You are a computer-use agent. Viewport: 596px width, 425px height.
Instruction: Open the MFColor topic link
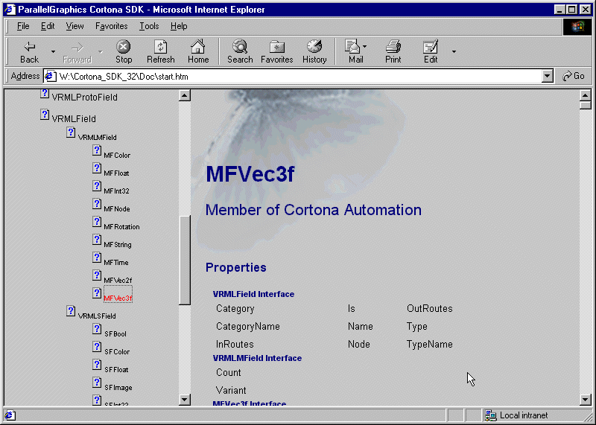tap(117, 156)
